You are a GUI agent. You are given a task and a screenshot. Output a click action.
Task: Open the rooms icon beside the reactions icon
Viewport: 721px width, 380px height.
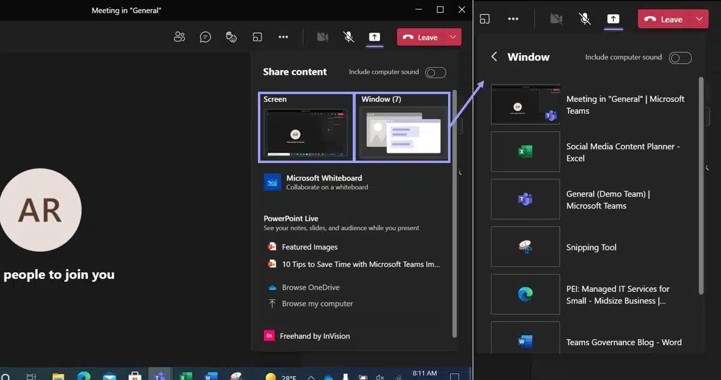click(x=257, y=37)
